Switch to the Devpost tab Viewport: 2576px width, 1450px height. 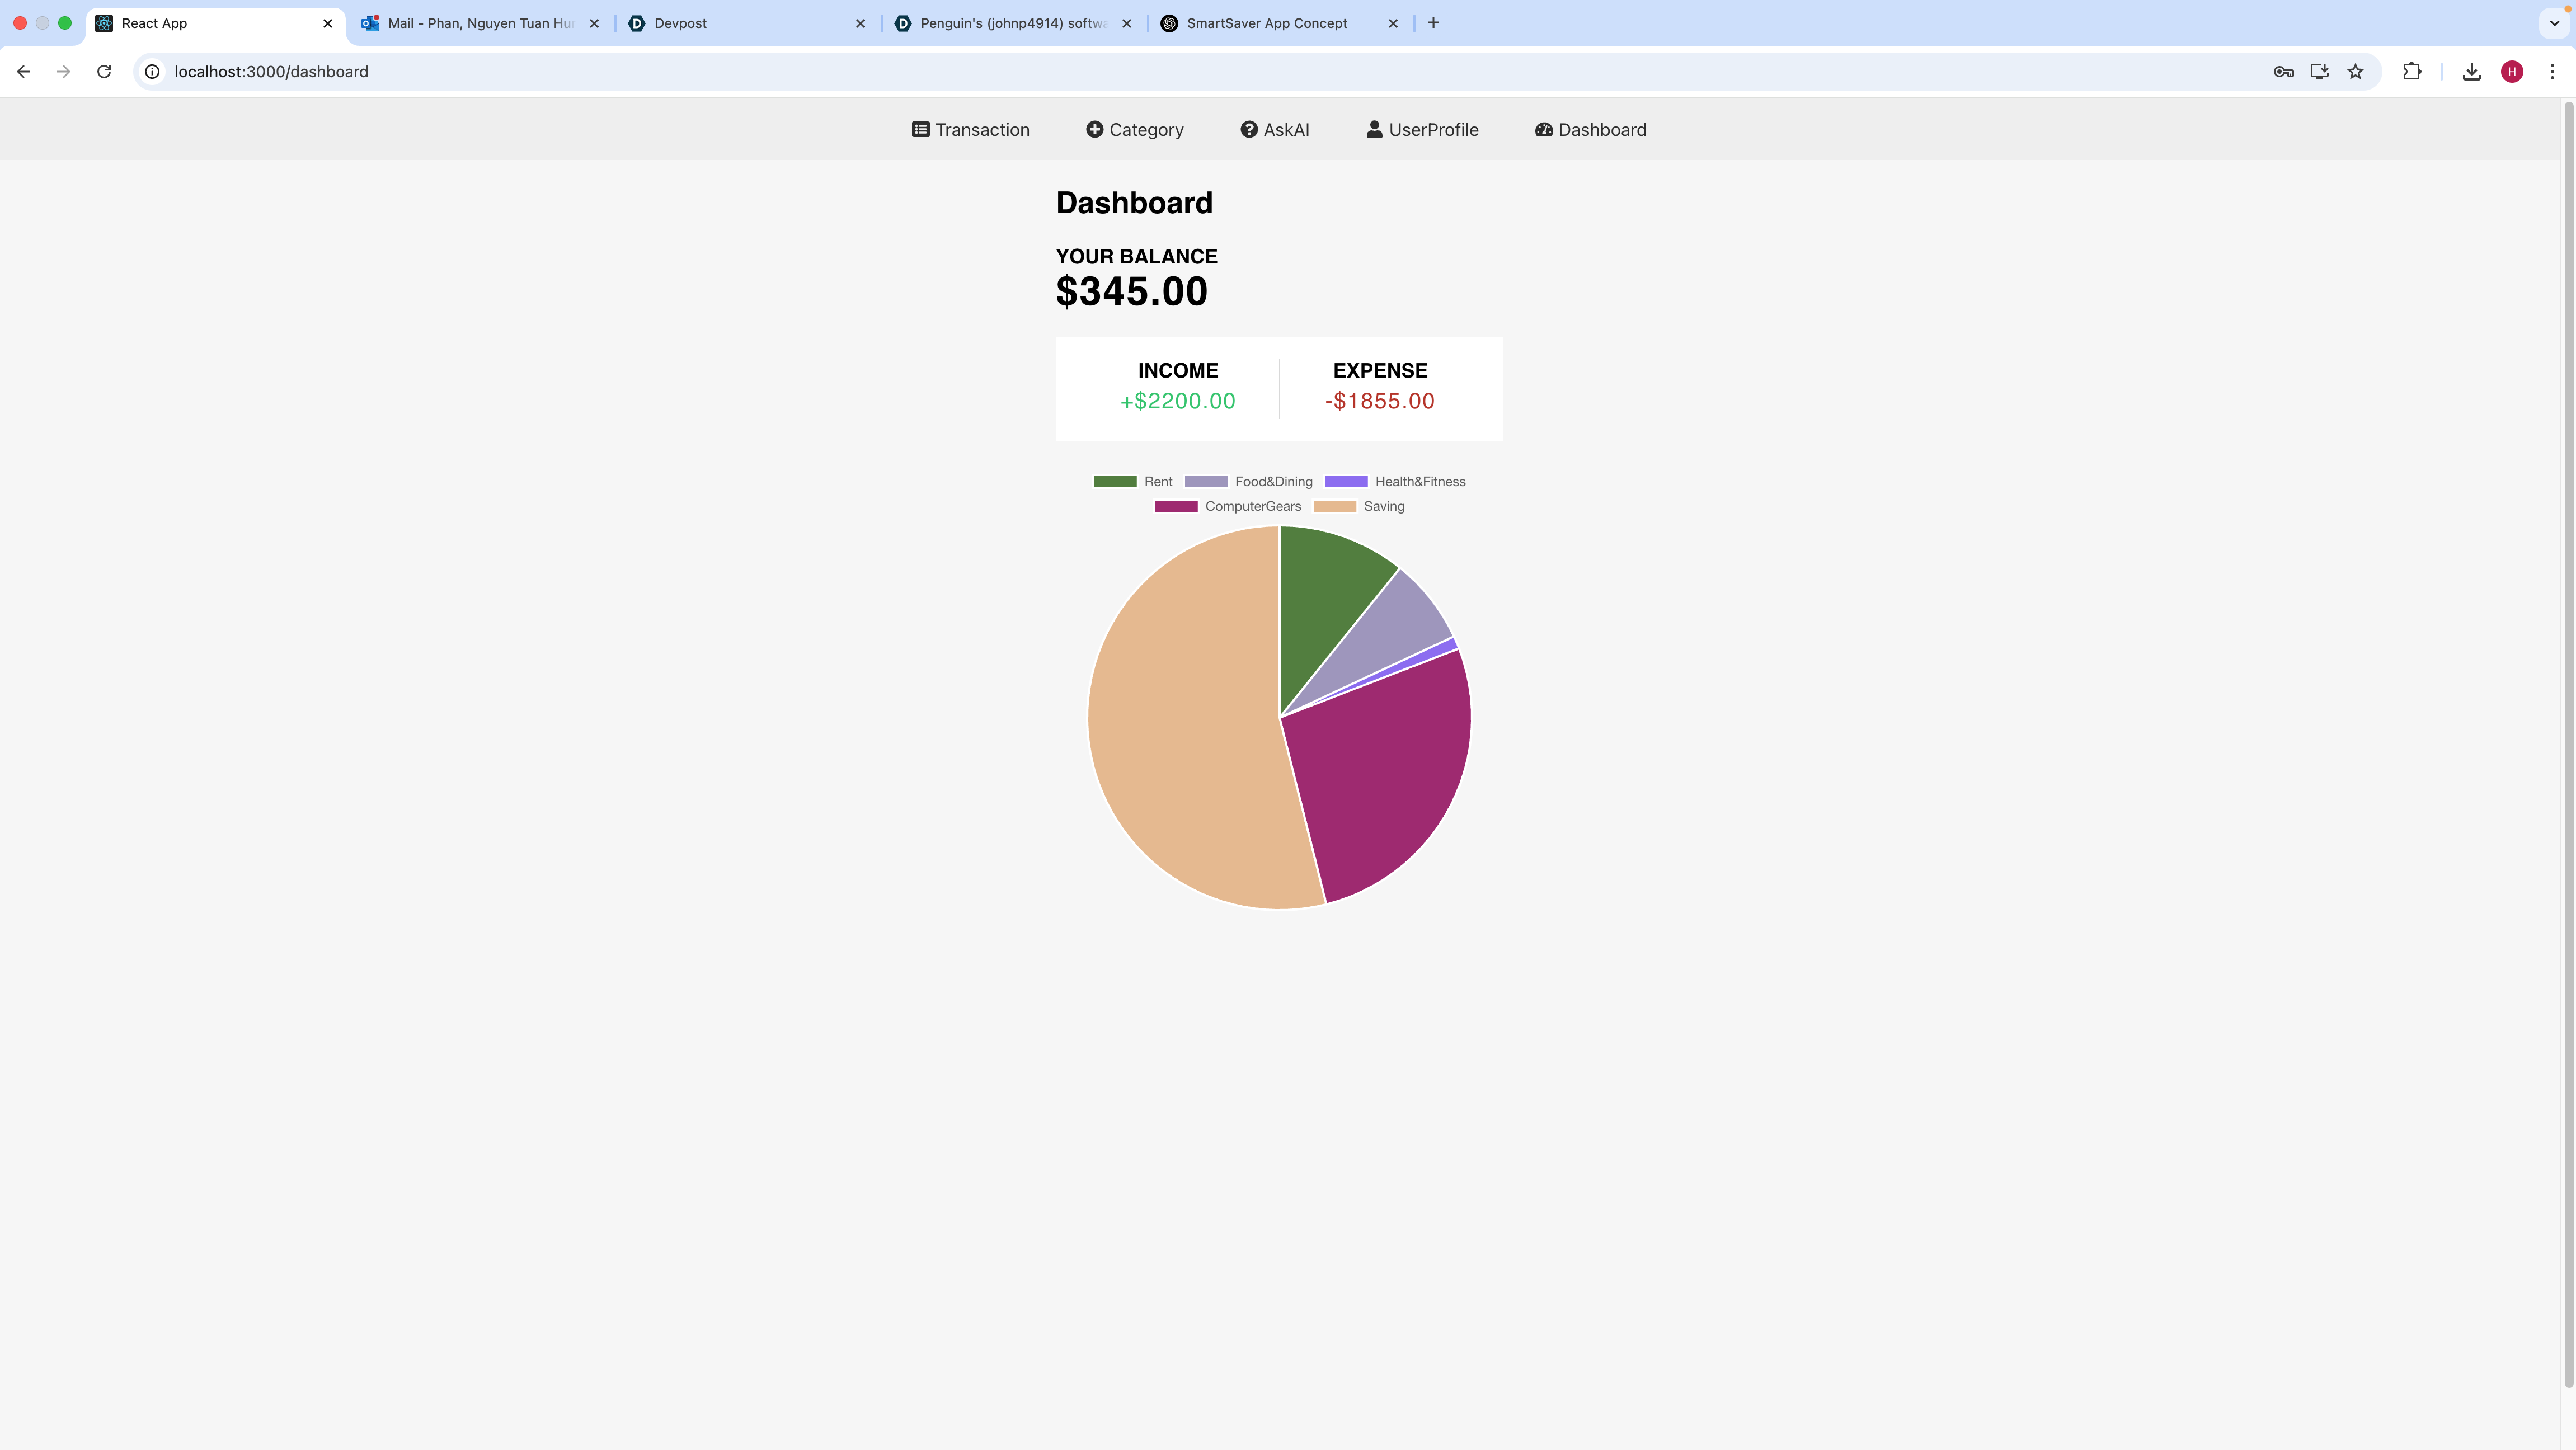click(x=680, y=23)
